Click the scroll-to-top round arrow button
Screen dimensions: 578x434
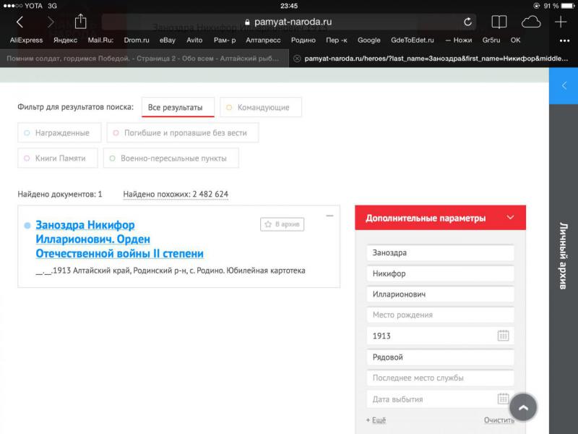(x=523, y=408)
